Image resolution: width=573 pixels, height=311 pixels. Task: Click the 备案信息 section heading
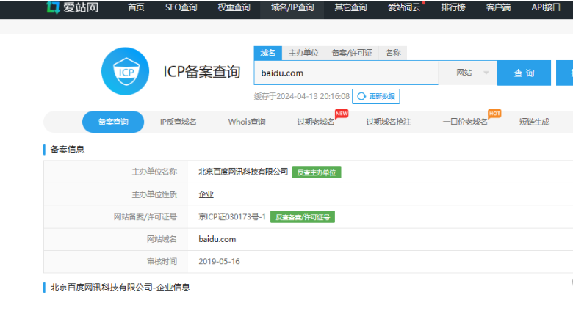[x=68, y=150]
